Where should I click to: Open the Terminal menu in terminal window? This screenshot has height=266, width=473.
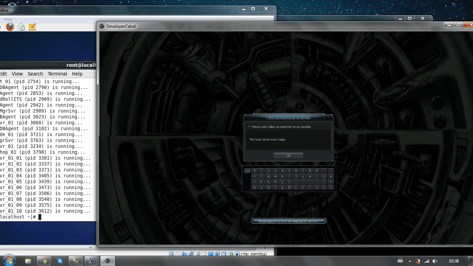click(x=57, y=74)
